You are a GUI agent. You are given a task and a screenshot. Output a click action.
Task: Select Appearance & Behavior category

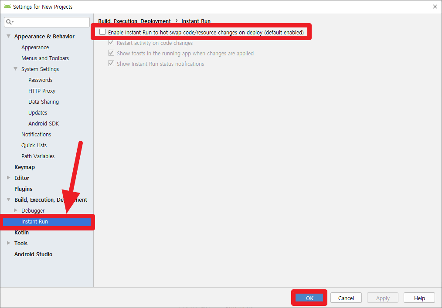pyautogui.click(x=44, y=36)
